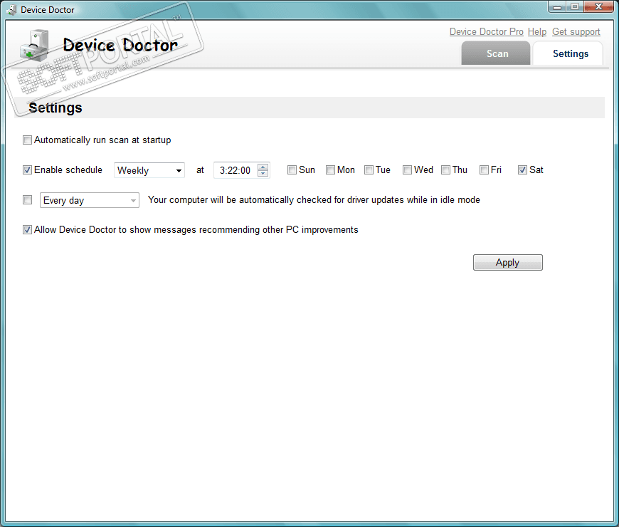The image size is (619, 527).
Task: Enable Automatically run scan at startup
Action: click(27, 140)
